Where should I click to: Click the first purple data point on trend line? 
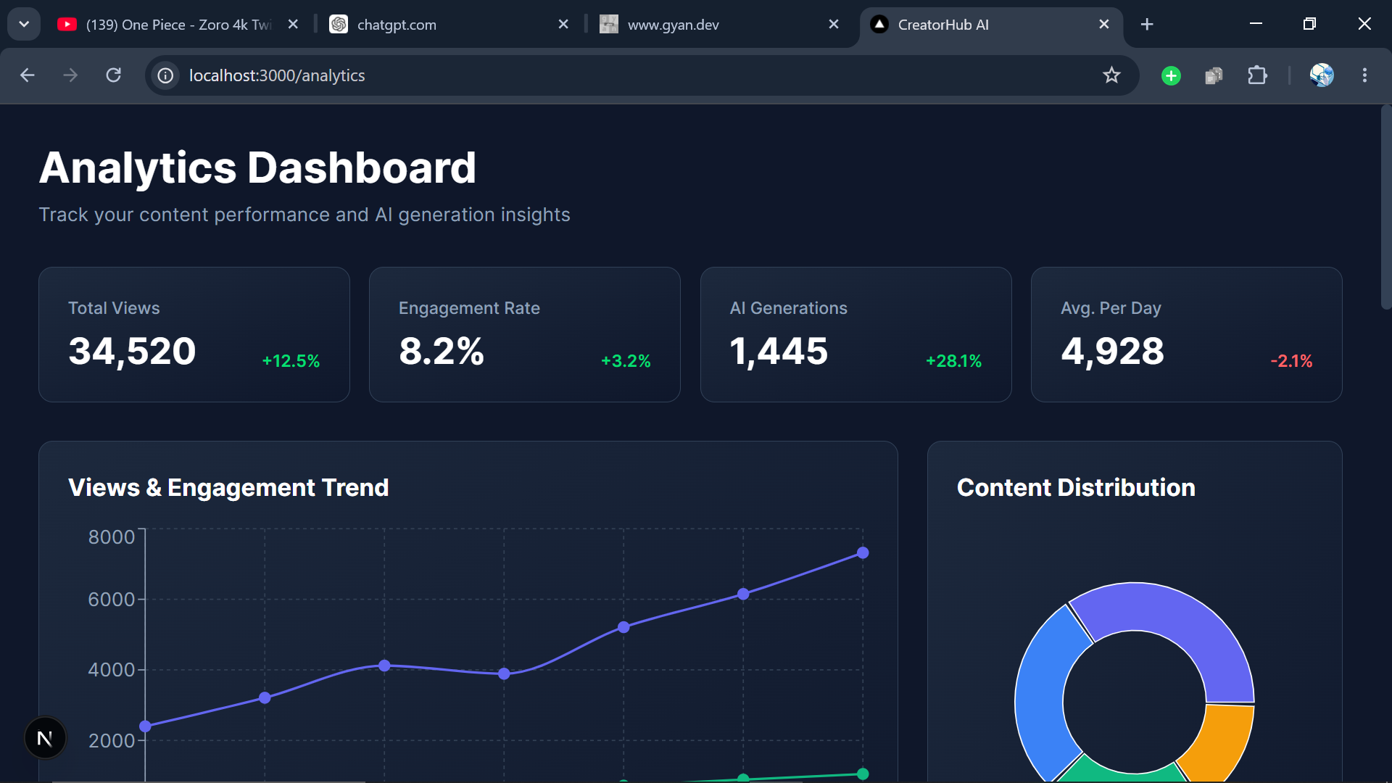click(145, 726)
